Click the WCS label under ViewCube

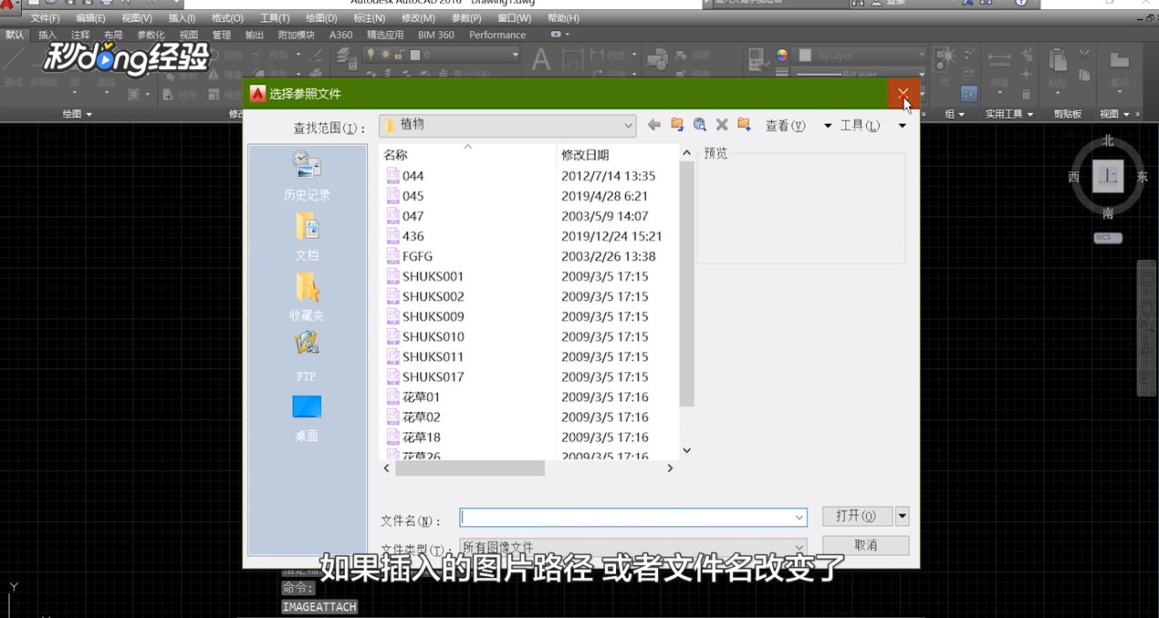(x=1108, y=238)
